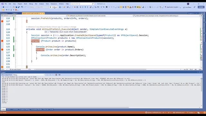
Task: Switch to the Immediate Window tab
Action: tap(36, 110)
